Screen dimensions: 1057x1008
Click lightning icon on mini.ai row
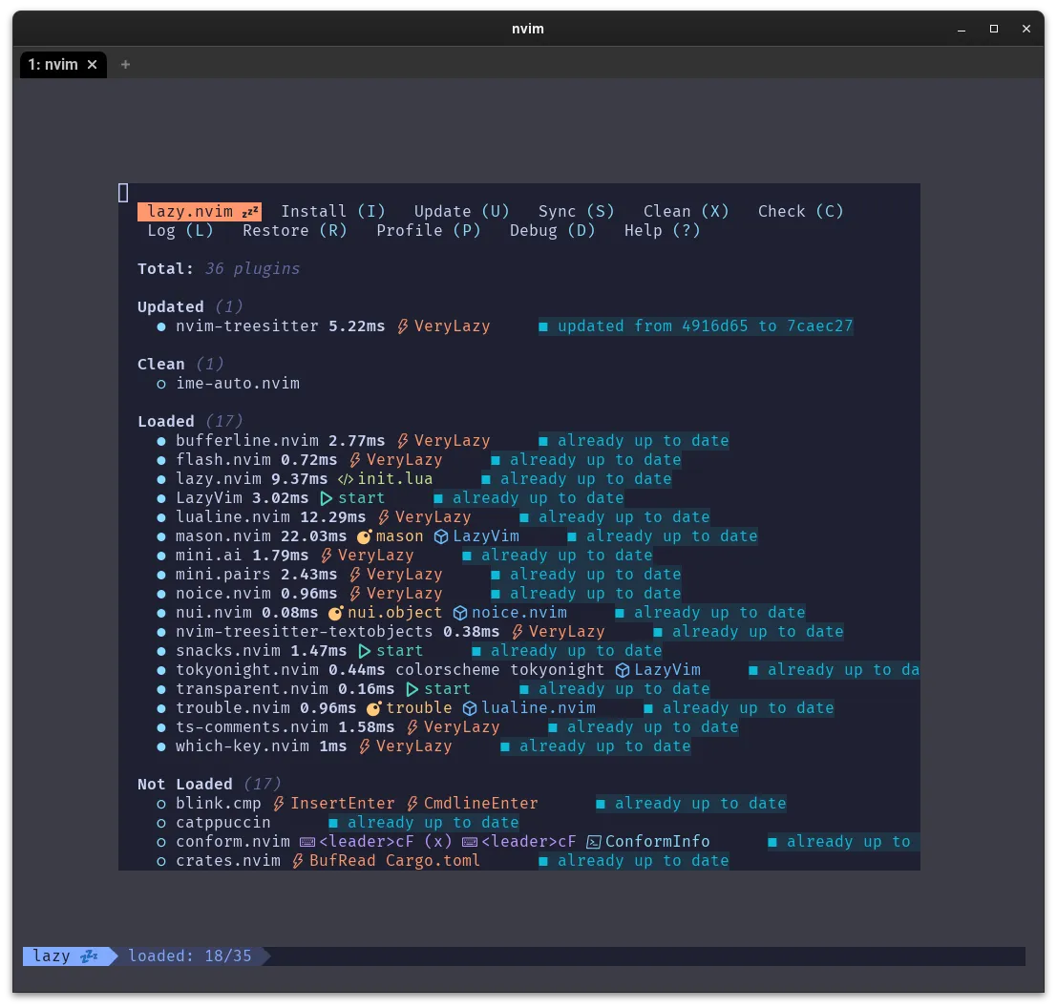pos(327,556)
